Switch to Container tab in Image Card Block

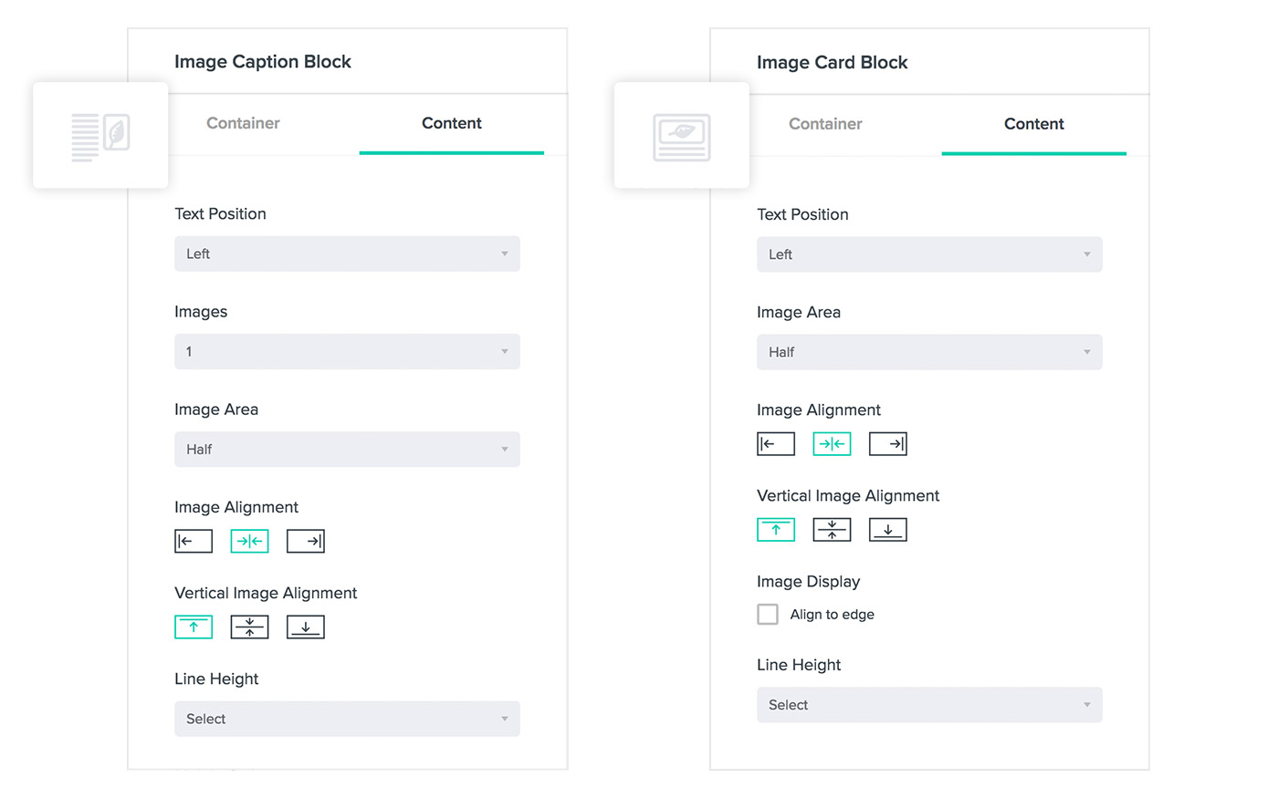[x=825, y=124]
